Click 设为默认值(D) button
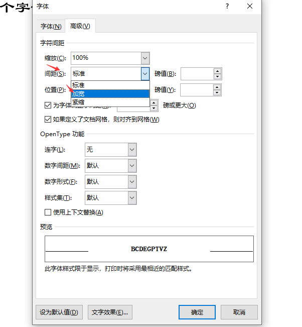The width and height of the screenshot is (302, 327). pyautogui.click(x=59, y=312)
